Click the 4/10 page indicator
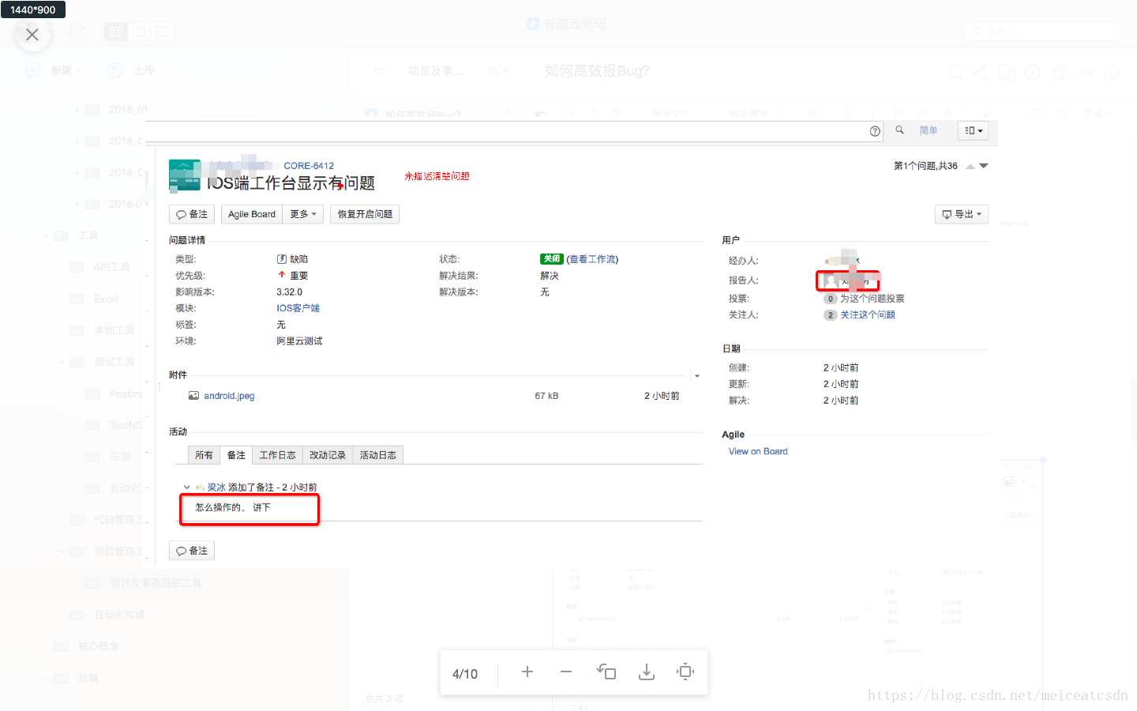The image size is (1137, 711). click(x=465, y=674)
